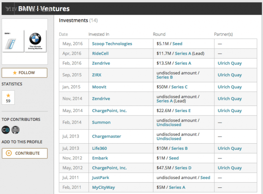This screenshot has width=263, height=194.
Task: Click the BMW i logo thumbnail
Action: (13, 41)
